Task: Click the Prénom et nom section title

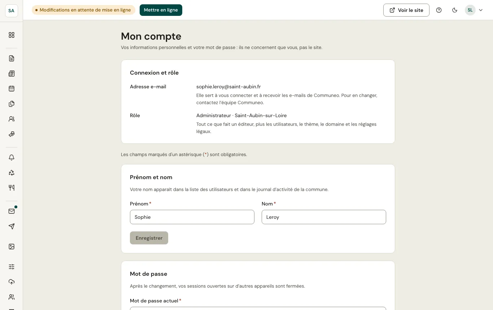Action: click(x=151, y=177)
